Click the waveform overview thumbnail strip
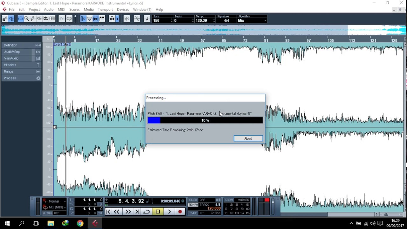The image size is (407, 229). (x=203, y=30)
